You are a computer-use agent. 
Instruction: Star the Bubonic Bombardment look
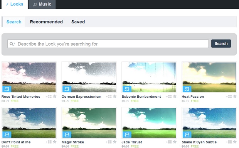tap(175, 96)
